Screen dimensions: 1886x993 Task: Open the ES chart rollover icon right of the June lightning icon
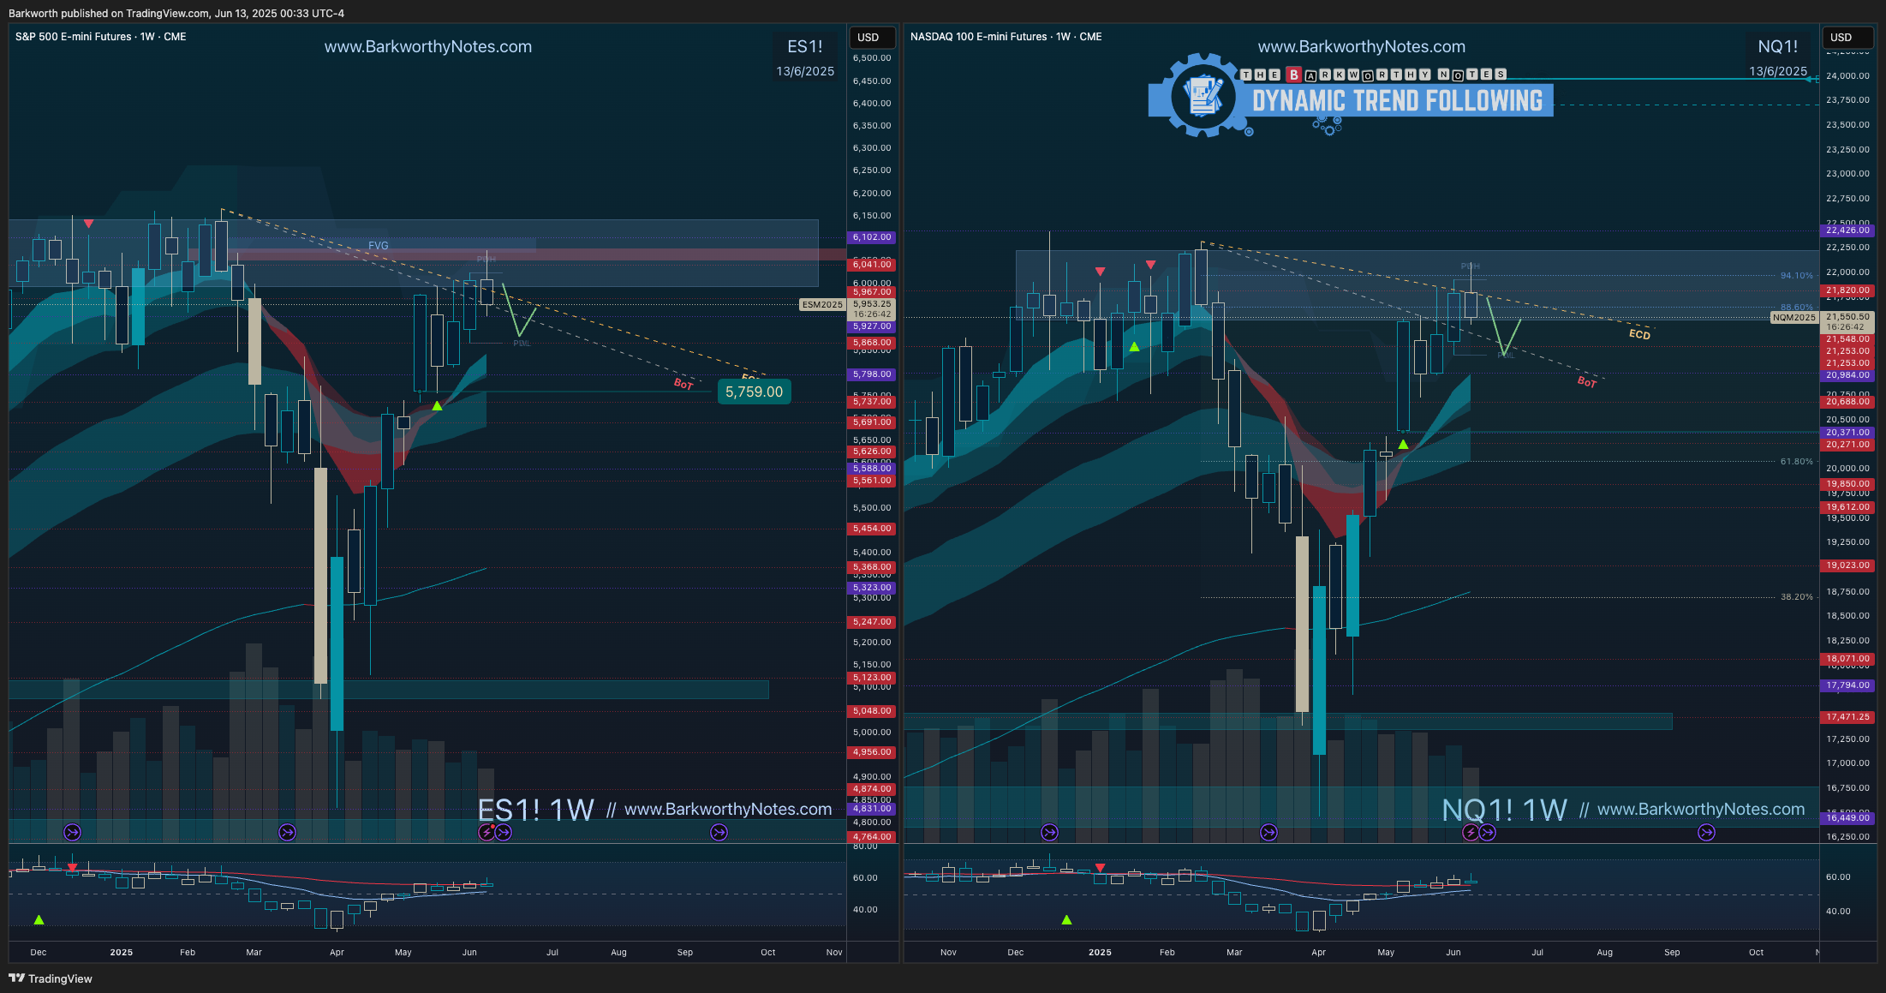click(x=504, y=832)
